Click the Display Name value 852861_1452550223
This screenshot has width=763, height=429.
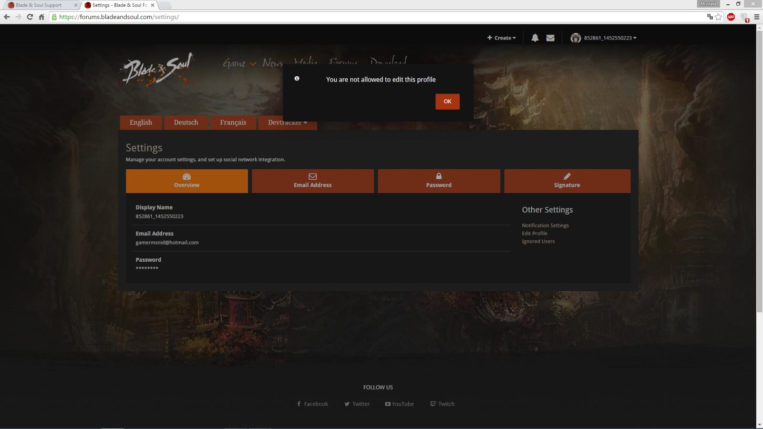click(159, 216)
